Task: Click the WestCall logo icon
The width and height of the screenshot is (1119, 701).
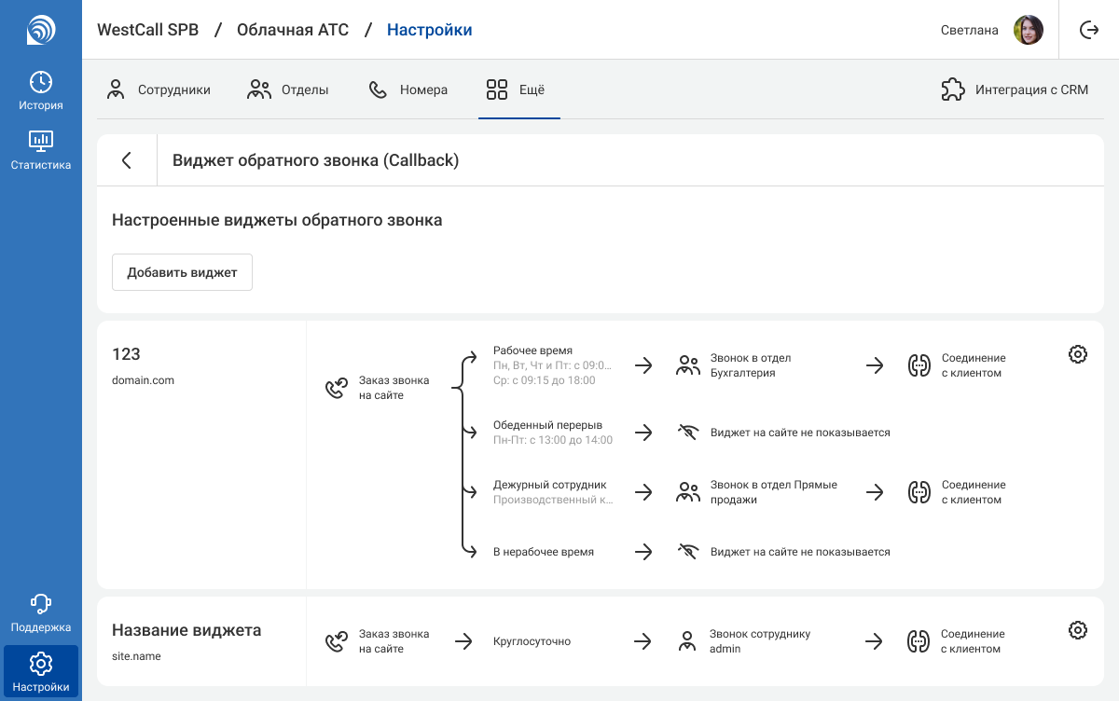Action: point(41,30)
